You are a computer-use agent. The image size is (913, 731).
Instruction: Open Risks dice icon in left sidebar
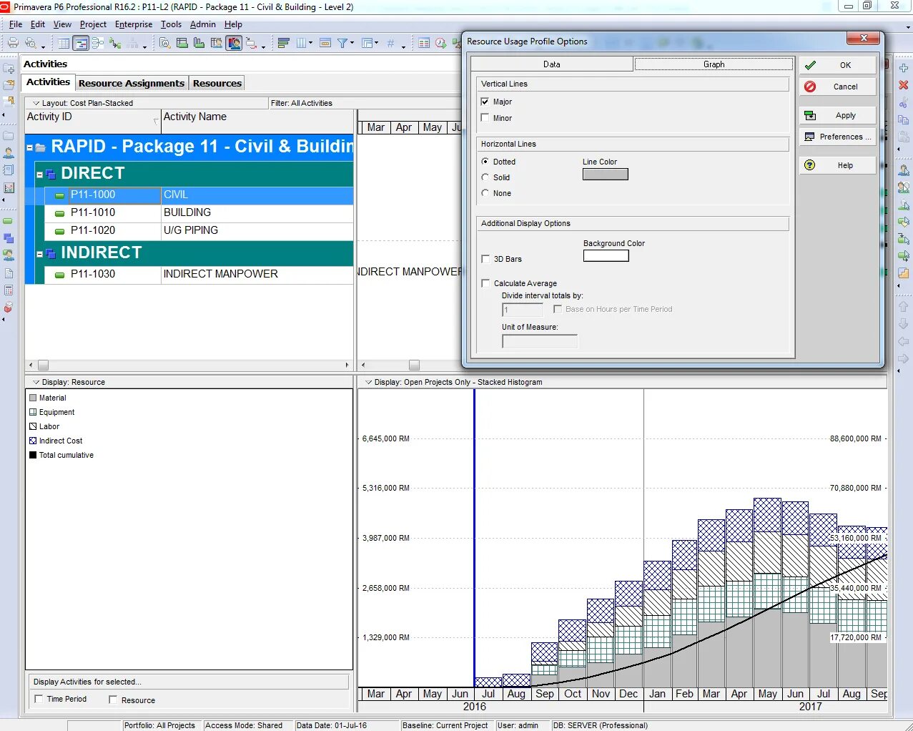9,308
